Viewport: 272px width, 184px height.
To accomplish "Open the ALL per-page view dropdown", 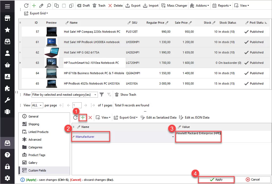I will click(x=37, y=105).
